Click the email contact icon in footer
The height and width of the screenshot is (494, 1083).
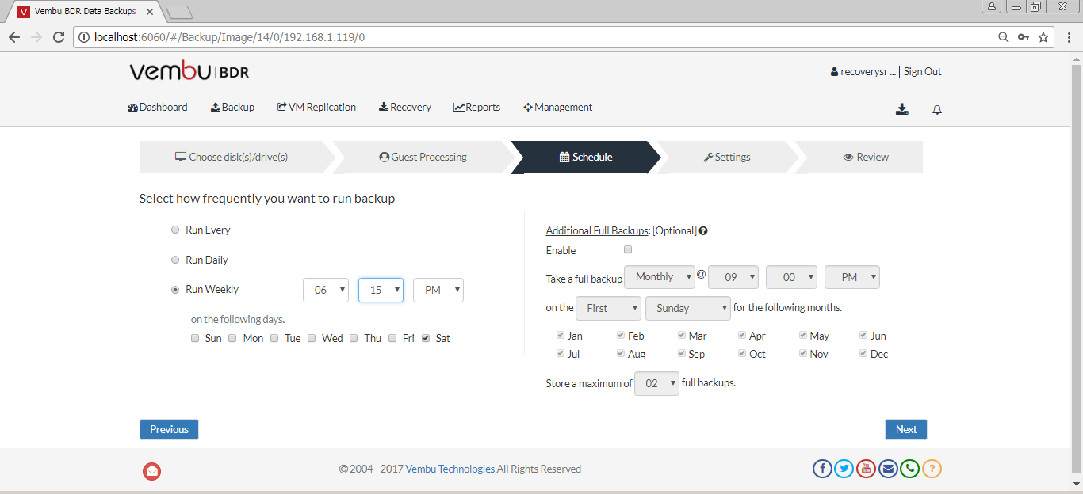click(888, 469)
